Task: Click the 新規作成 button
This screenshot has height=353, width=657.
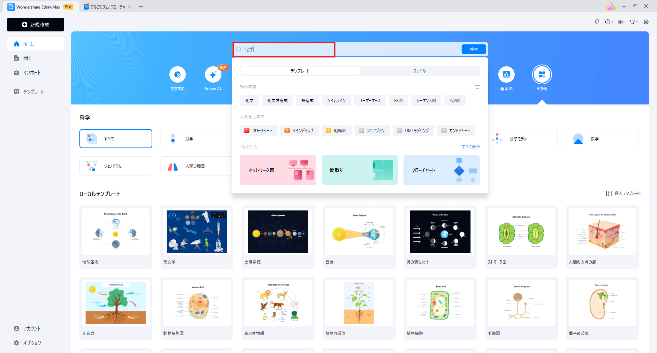Action: [x=36, y=25]
